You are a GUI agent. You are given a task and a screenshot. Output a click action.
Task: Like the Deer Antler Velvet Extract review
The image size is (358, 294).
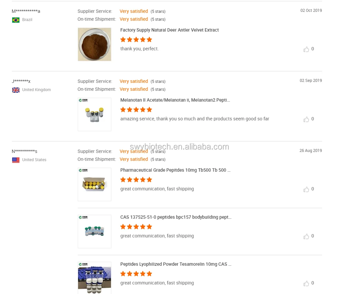(x=306, y=49)
